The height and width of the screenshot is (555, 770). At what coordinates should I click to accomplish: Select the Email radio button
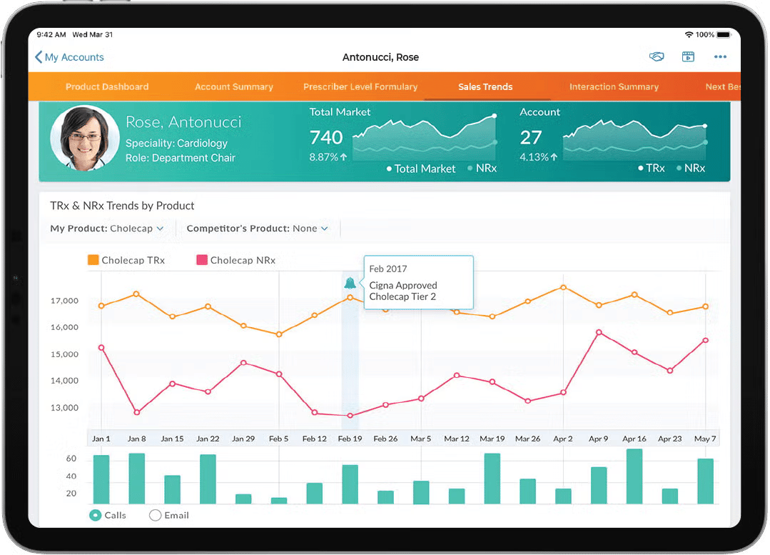tap(155, 515)
